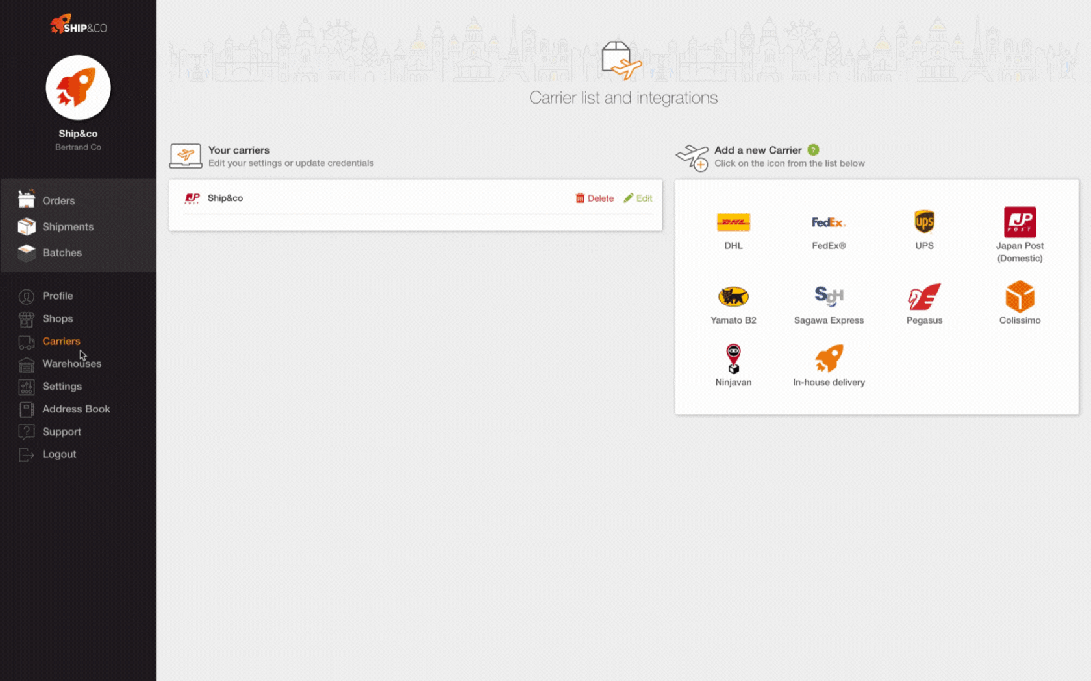Open the Support page
Image resolution: width=1091 pixels, height=681 pixels.
pyautogui.click(x=62, y=432)
